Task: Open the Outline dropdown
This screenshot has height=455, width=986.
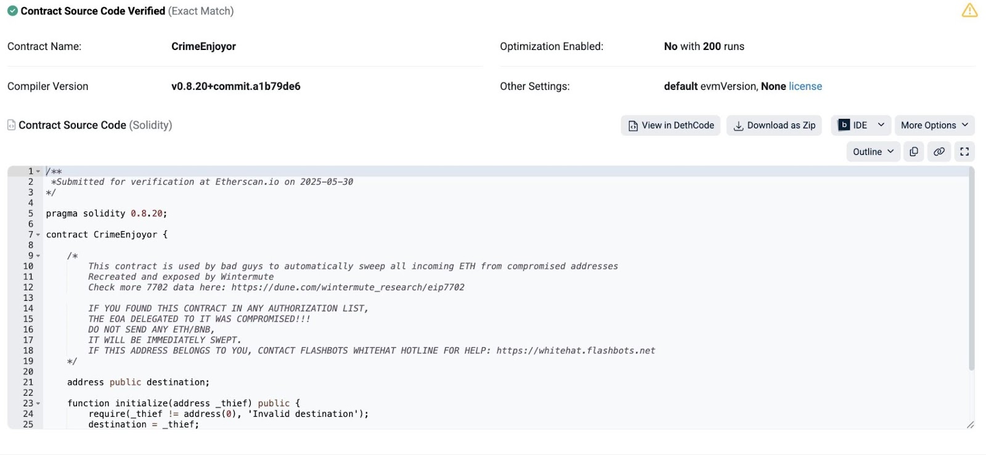Action: pos(873,152)
